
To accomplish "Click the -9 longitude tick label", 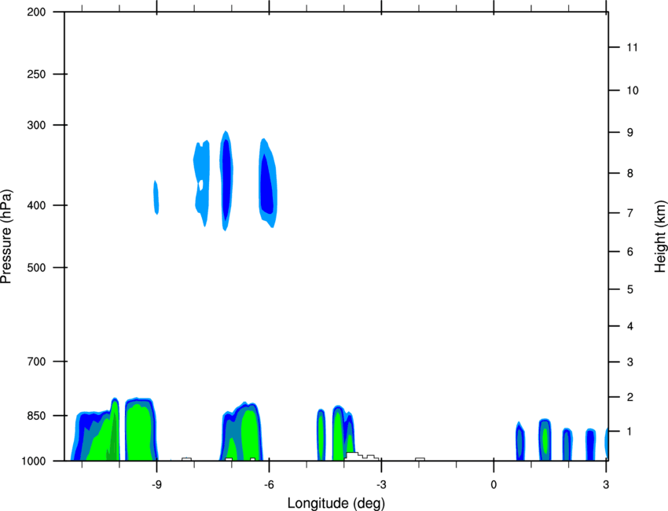I will point(156,485).
